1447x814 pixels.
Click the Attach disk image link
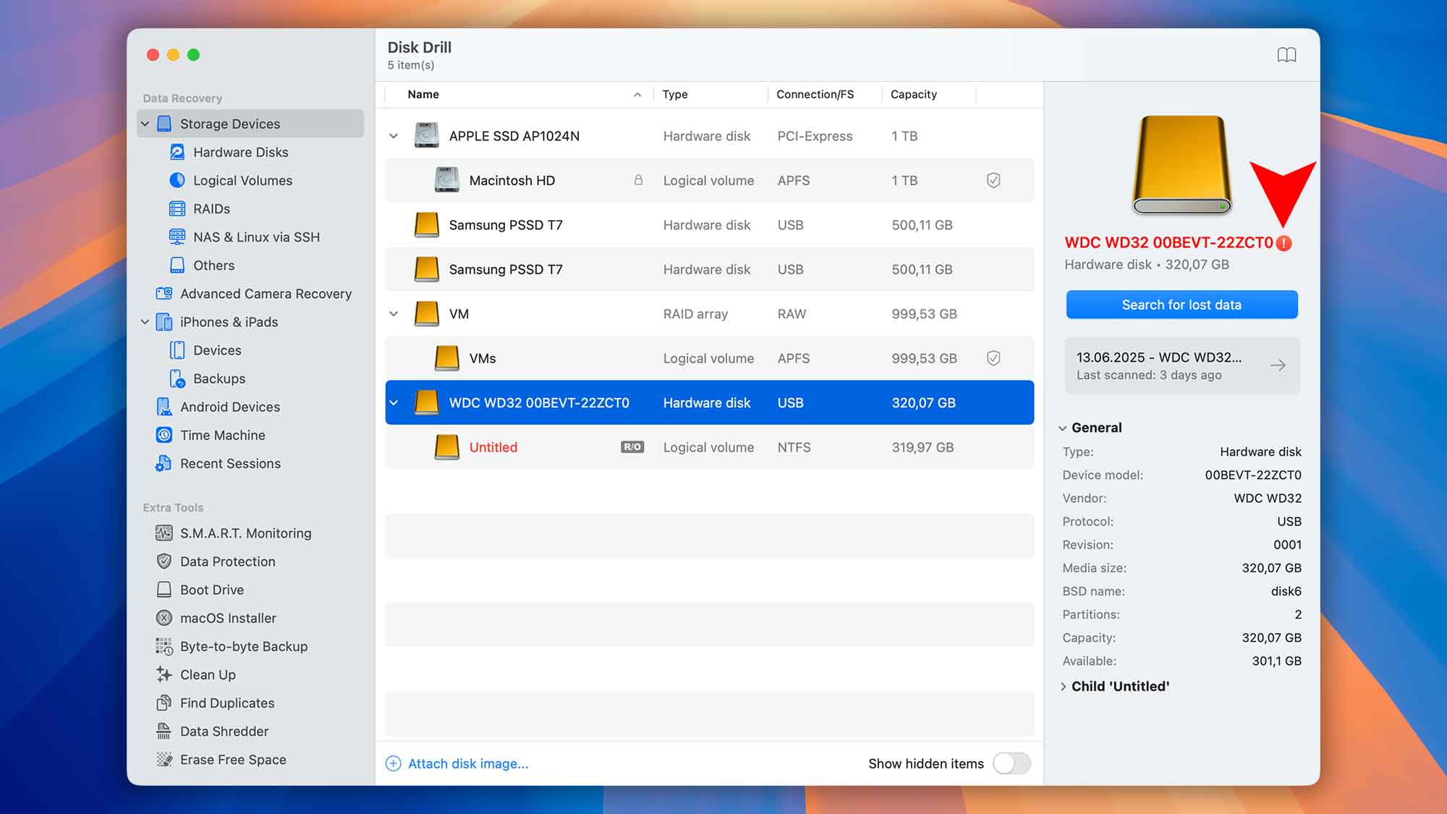(467, 763)
